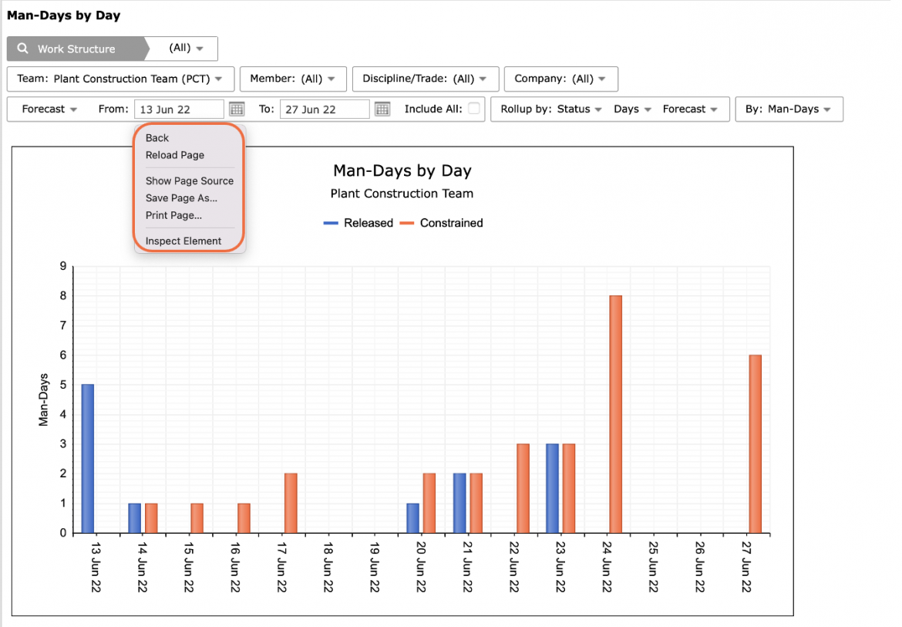Select Show Page Source menu entry
The image size is (902, 627).
click(x=189, y=180)
